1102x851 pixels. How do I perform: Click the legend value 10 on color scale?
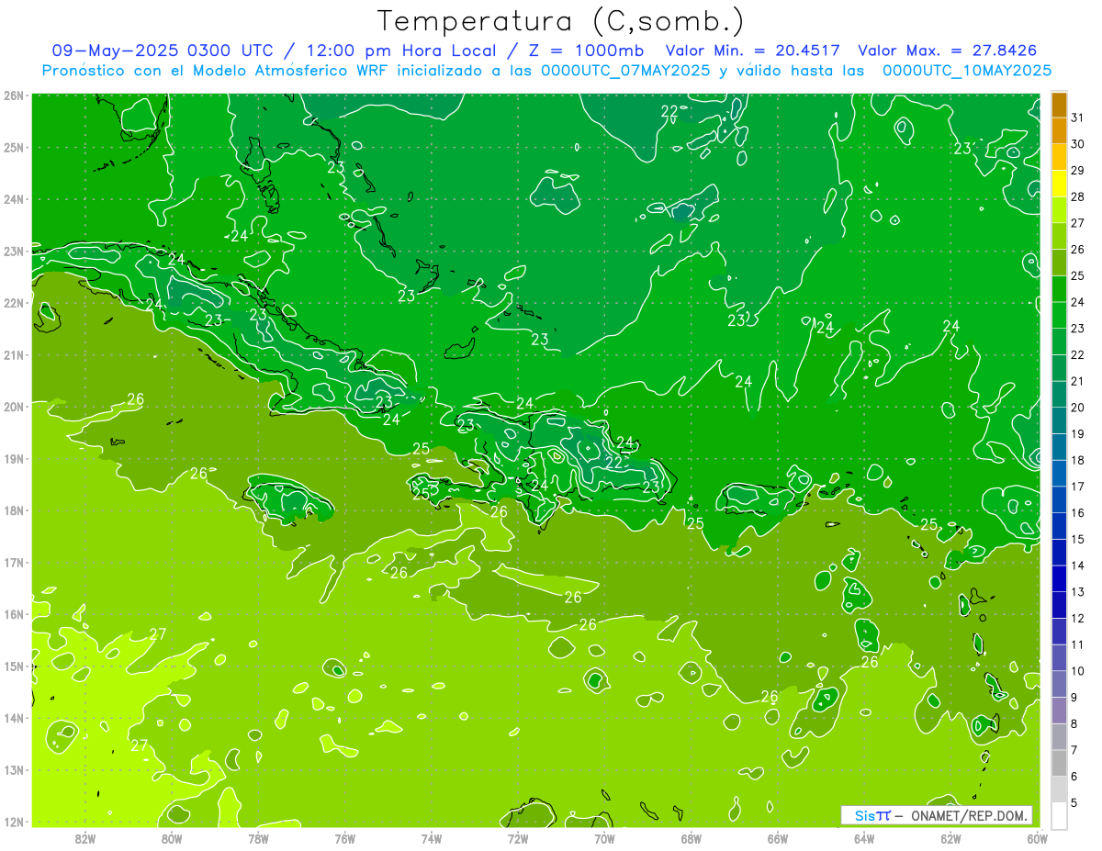pyautogui.click(x=1078, y=671)
